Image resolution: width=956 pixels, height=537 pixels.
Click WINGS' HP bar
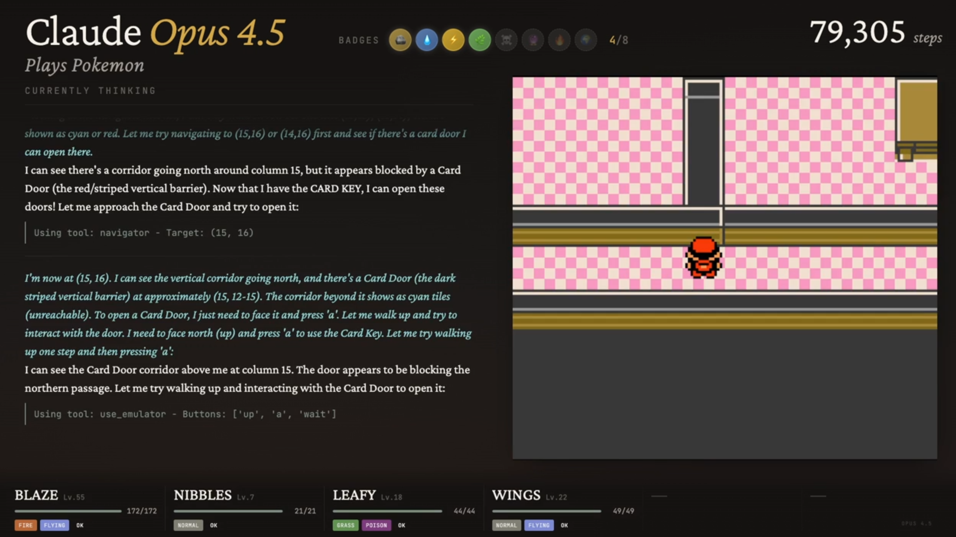pos(546,511)
